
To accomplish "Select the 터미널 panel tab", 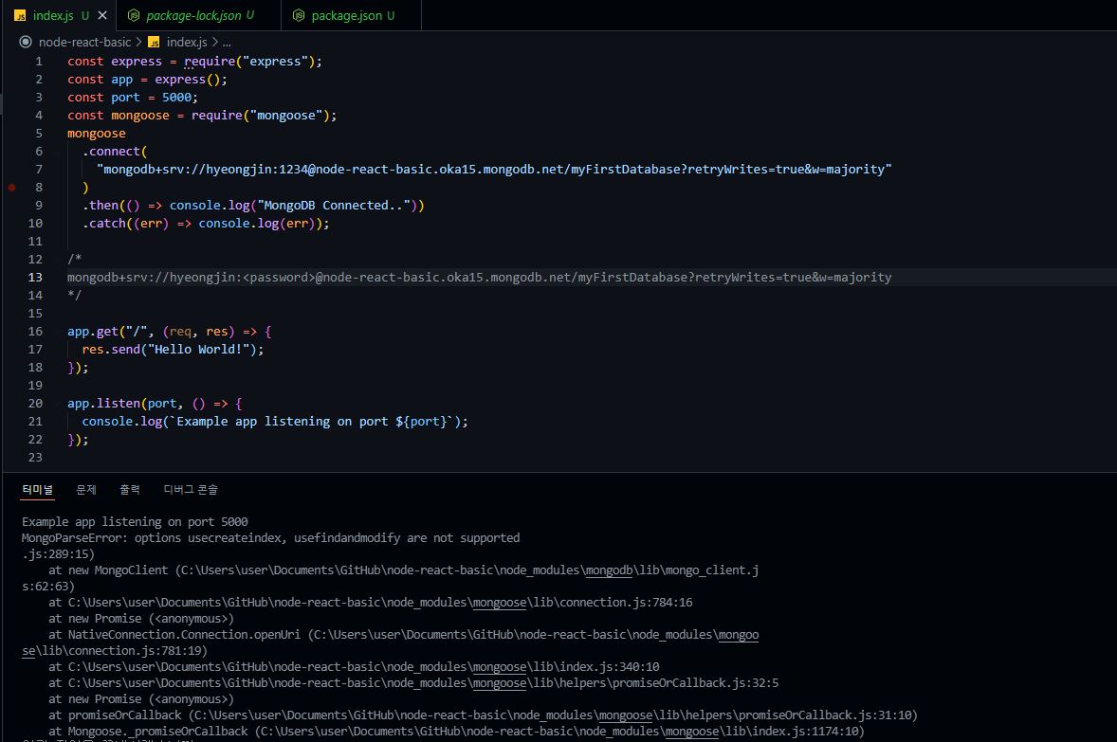I will coord(37,489).
